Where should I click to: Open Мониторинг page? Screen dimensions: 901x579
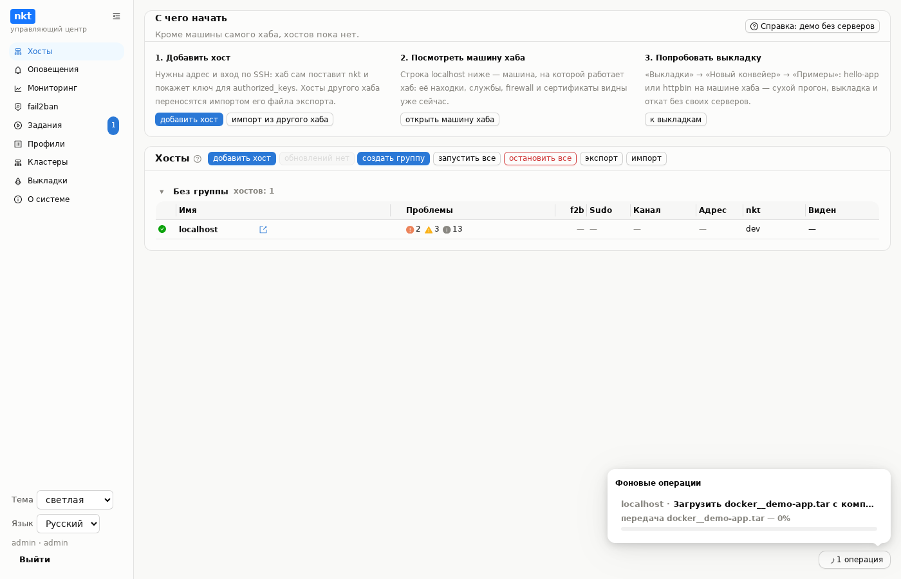(x=66, y=88)
